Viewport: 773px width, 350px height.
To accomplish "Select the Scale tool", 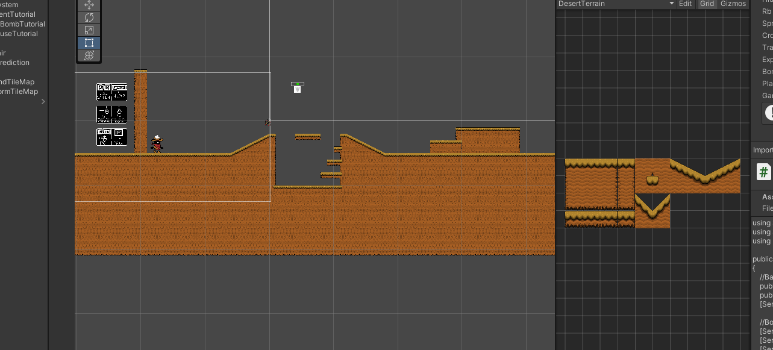I will [89, 30].
